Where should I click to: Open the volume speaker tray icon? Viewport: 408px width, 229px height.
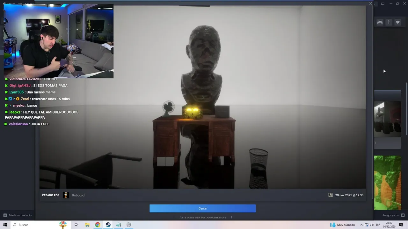[372, 225]
